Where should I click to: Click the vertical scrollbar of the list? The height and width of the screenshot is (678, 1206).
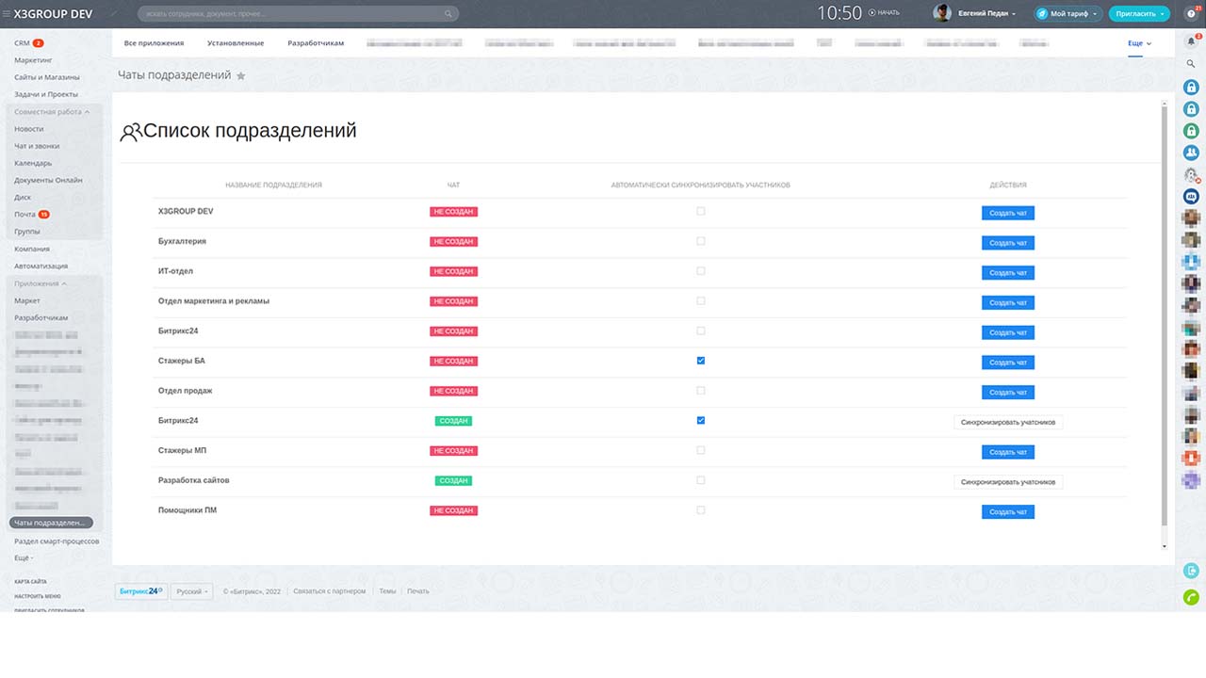tap(1165, 320)
